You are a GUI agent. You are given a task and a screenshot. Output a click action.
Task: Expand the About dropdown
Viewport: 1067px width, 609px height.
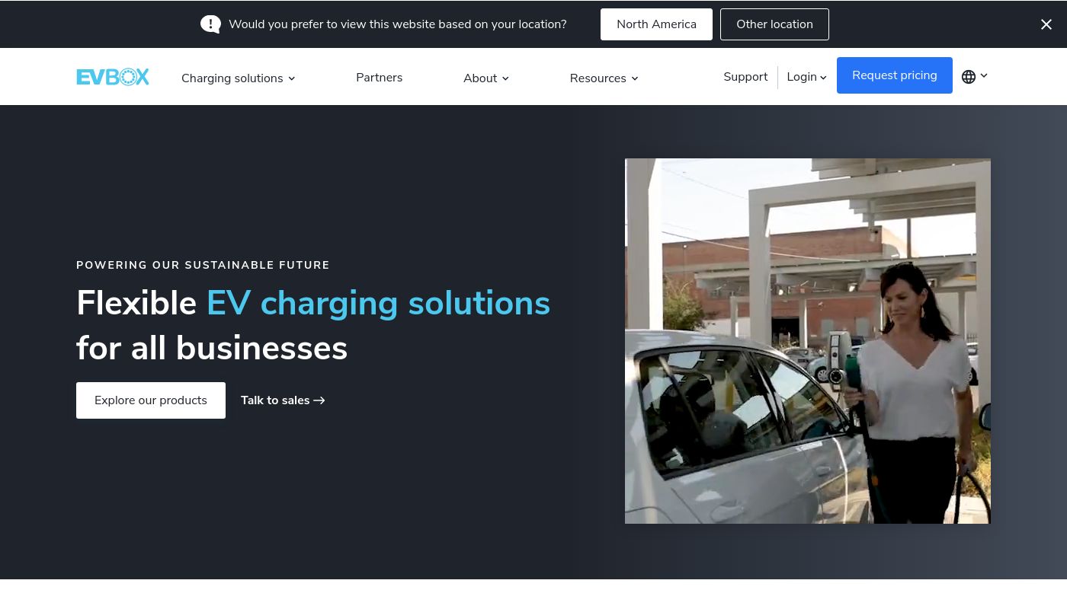(x=486, y=78)
